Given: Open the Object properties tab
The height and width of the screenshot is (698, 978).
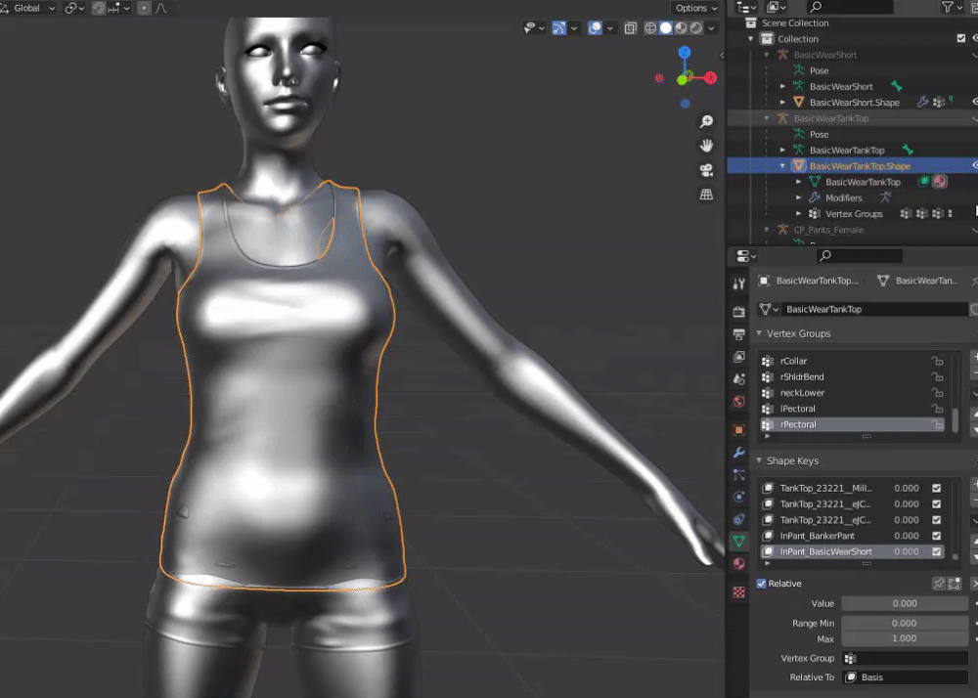Looking at the screenshot, I should (739, 430).
